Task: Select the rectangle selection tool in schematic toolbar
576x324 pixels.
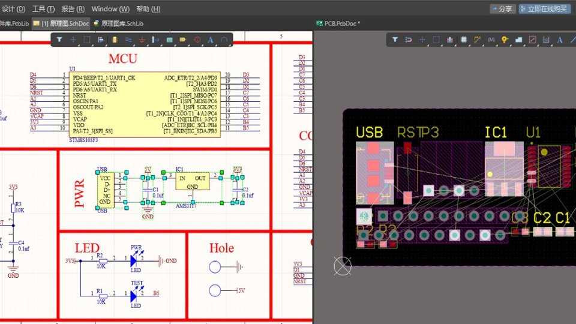Action: click(x=86, y=40)
